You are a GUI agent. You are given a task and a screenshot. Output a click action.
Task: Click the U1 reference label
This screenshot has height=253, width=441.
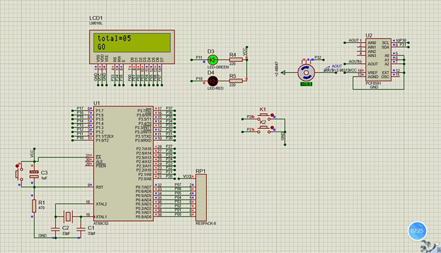(x=96, y=103)
